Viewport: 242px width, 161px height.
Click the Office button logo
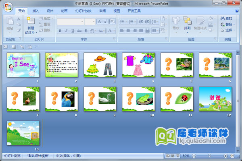(8, 6)
